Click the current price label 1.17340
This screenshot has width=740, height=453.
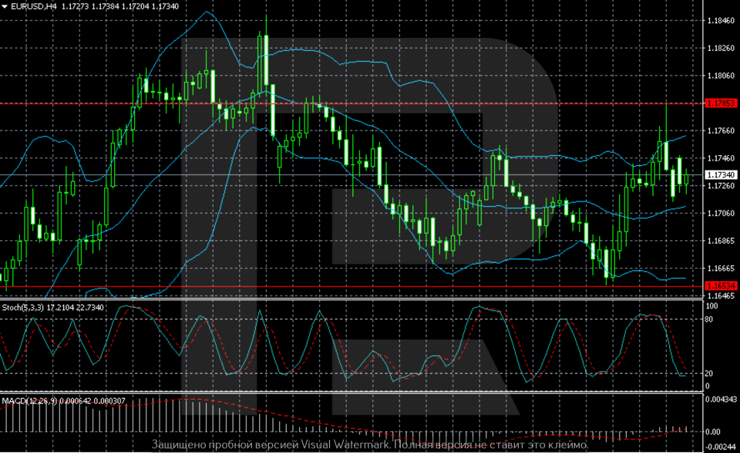click(721, 174)
